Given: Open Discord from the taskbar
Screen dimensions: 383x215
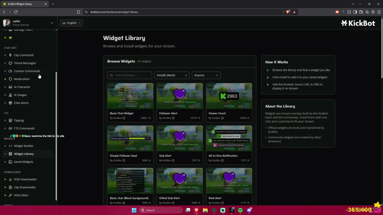Looking at the screenshot, I should point(249,210).
